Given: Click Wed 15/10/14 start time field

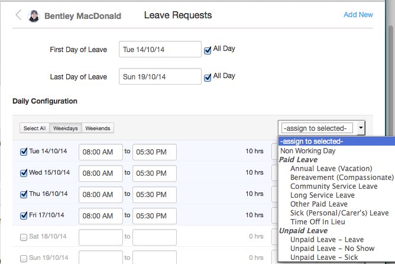Looking at the screenshot, I should click(x=101, y=173).
